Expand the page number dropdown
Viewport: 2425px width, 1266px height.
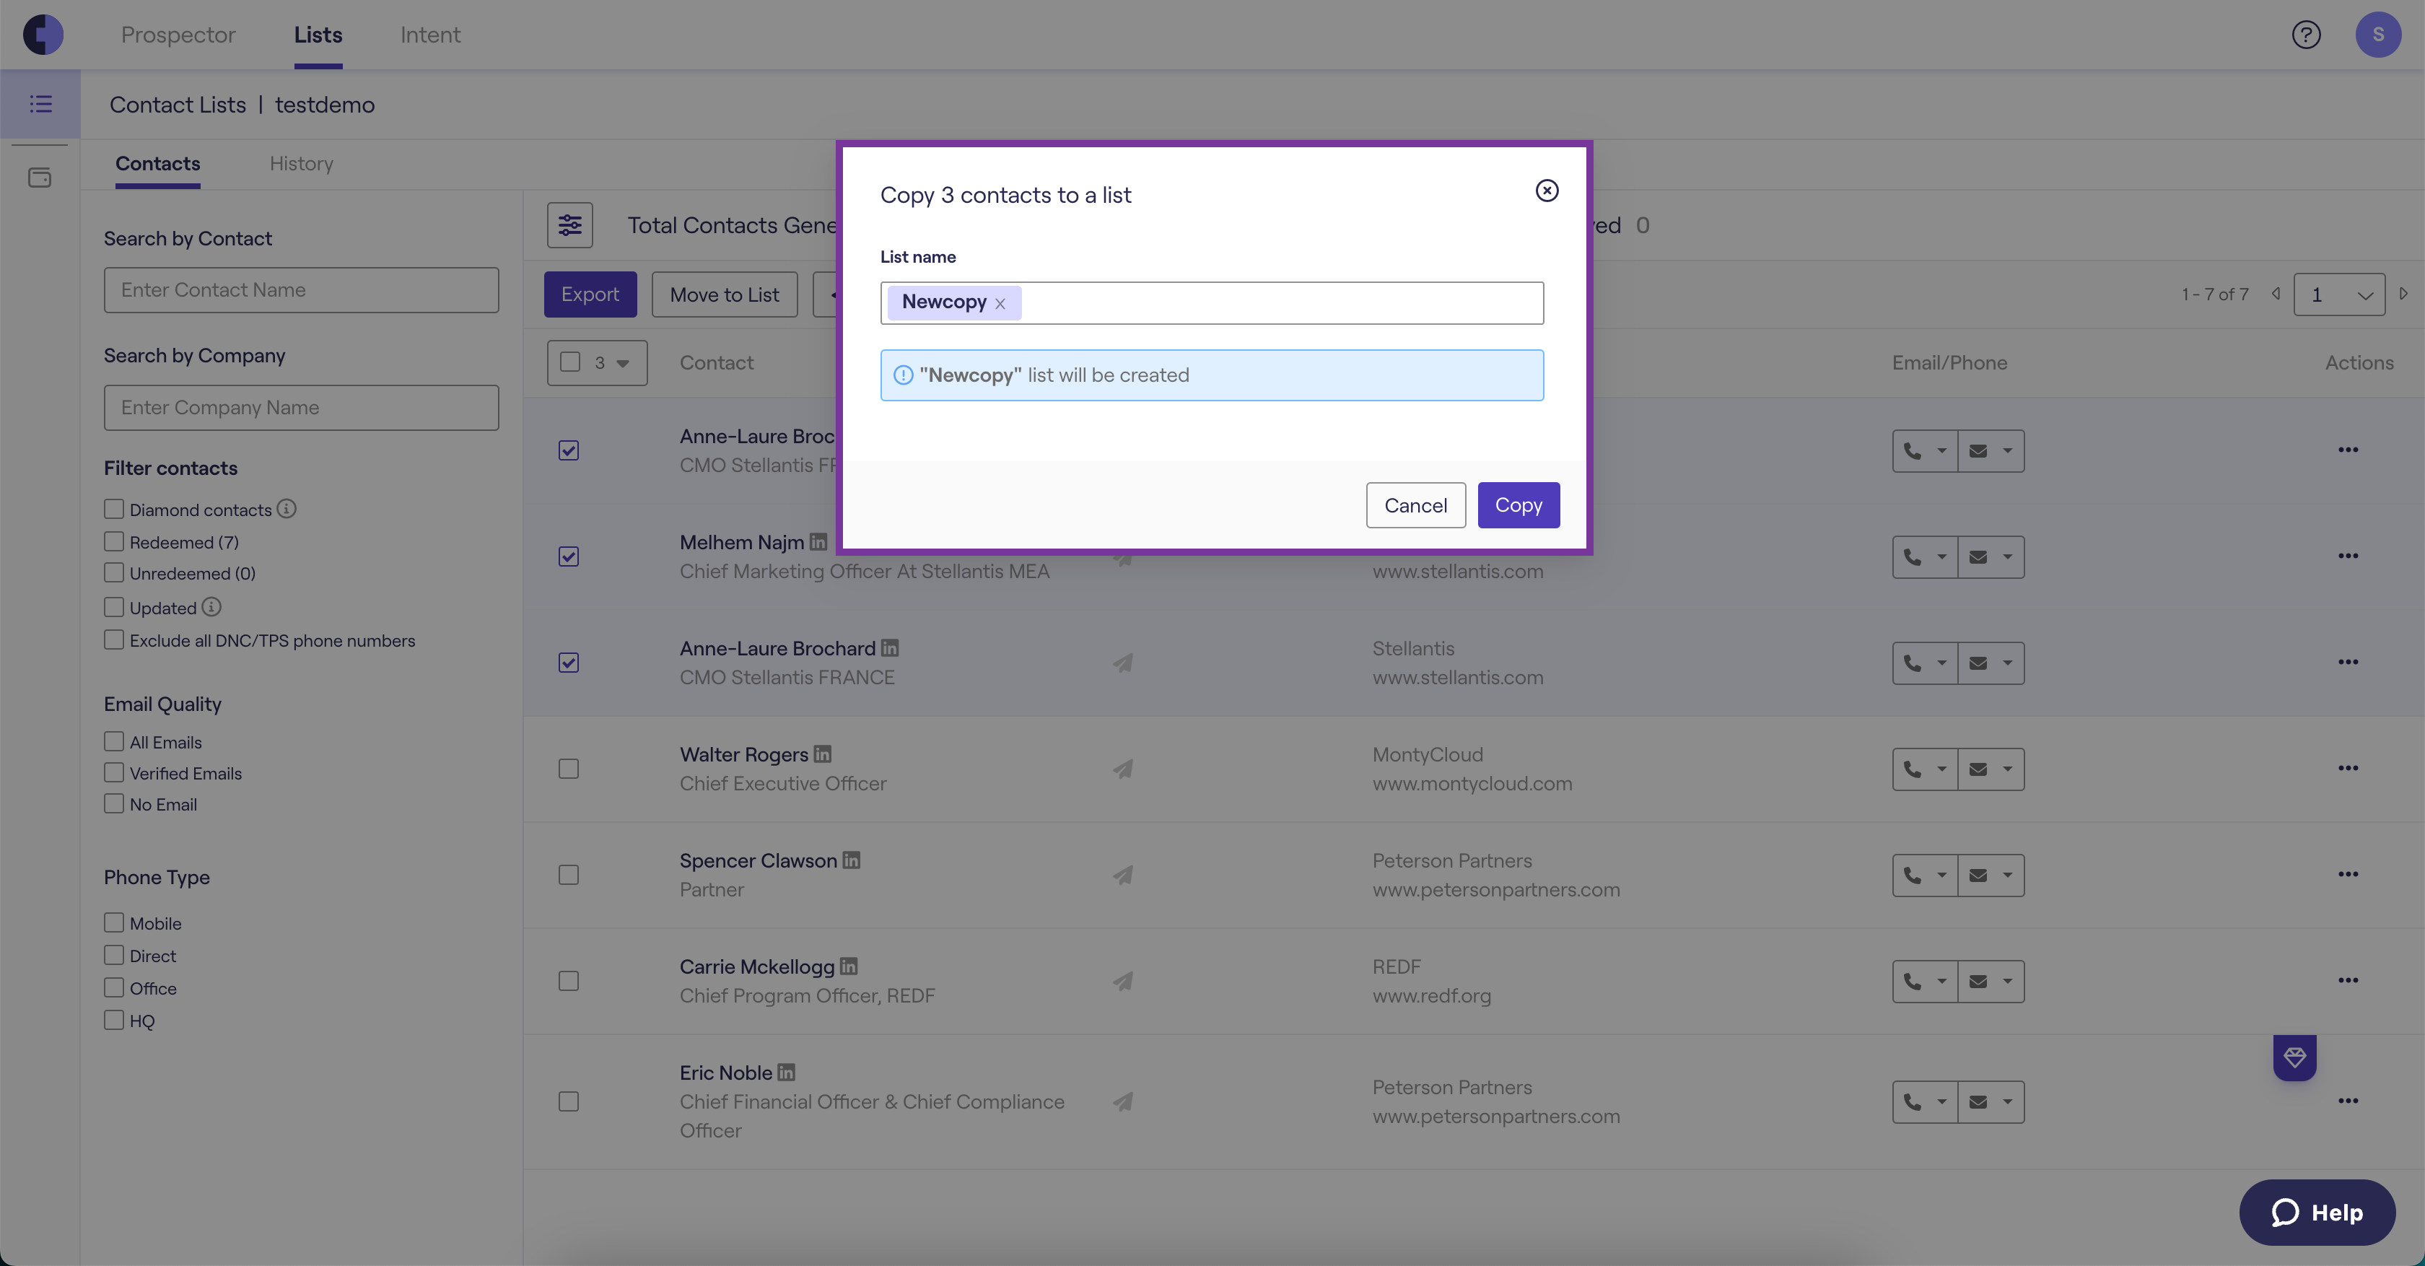click(2338, 294)
